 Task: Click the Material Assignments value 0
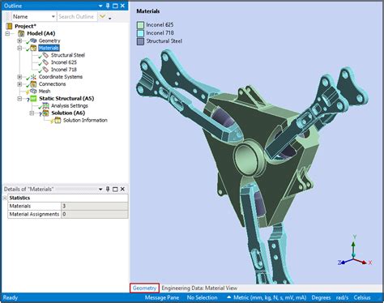(95, 214)
